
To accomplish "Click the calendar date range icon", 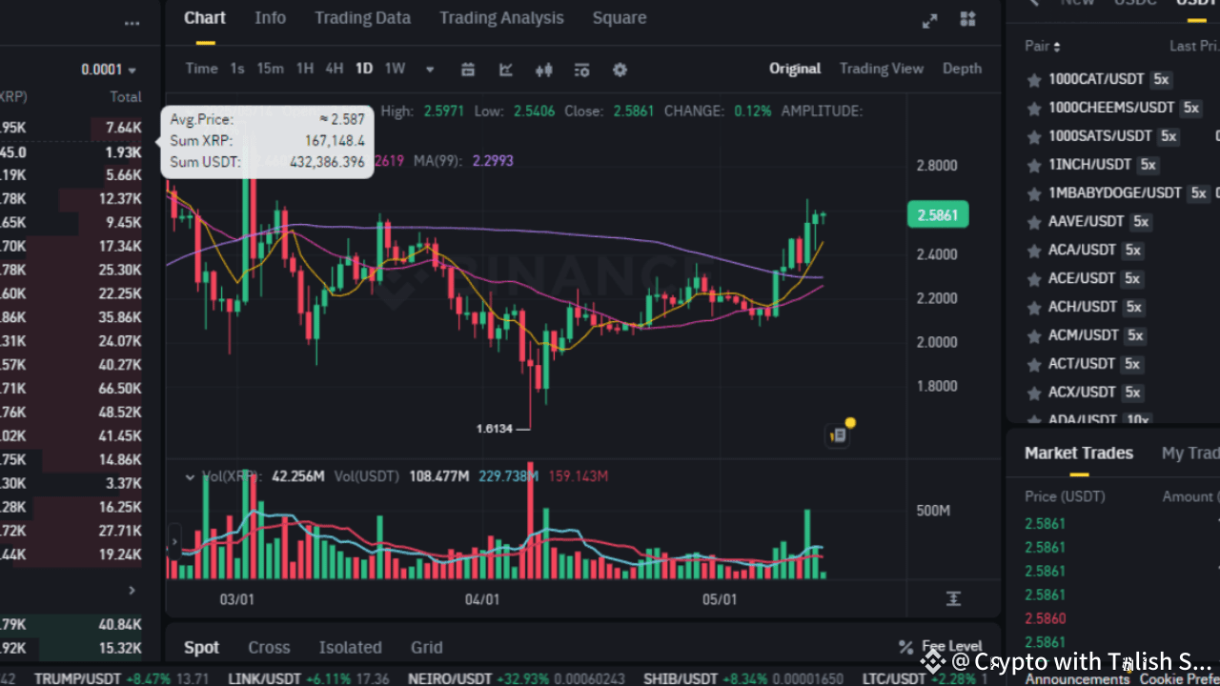I will coord(467,70).
